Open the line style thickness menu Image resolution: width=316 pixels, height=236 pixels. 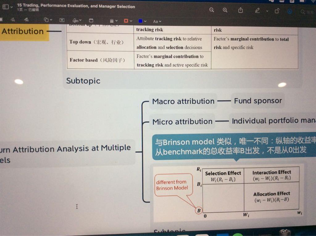tap(114, 21)
